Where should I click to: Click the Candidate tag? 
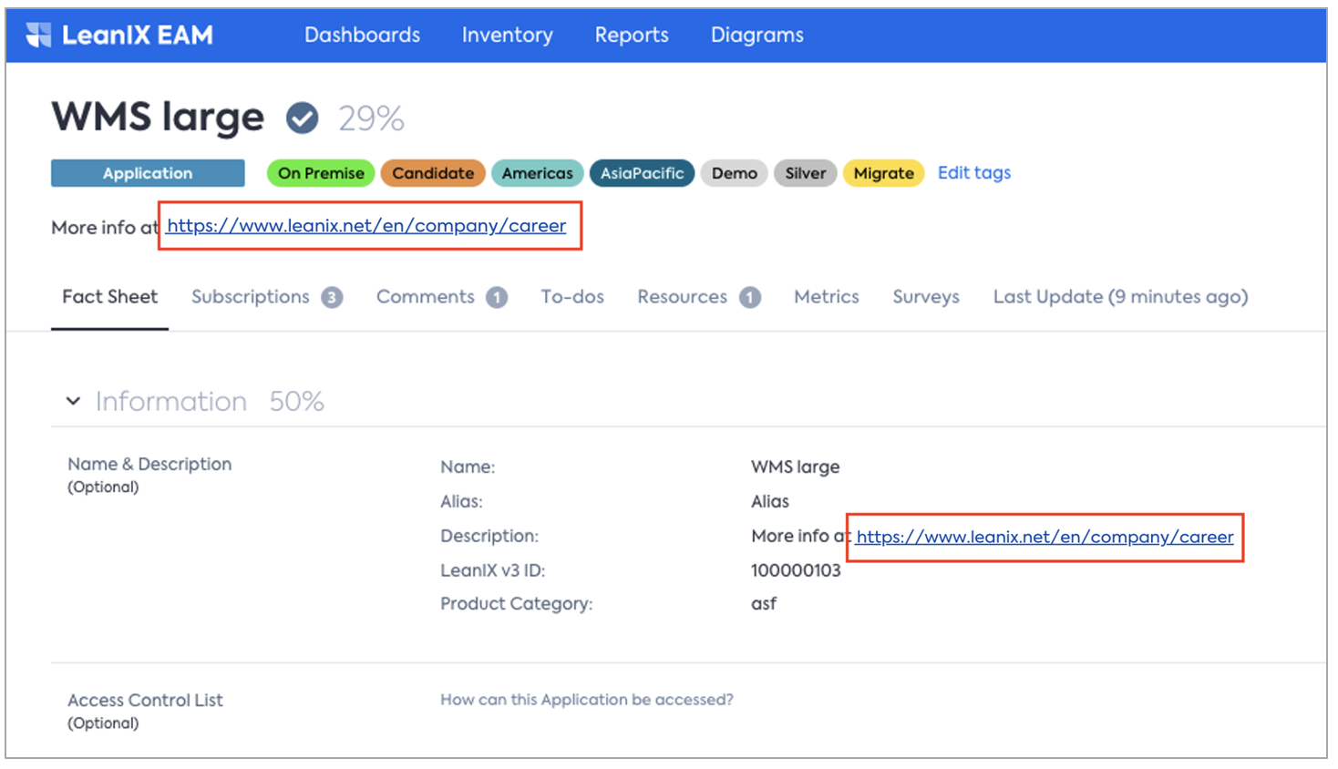(433, 173)
